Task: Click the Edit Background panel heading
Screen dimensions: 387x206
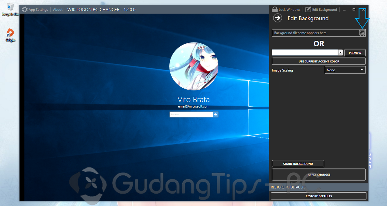Action: [x=308, y=18]
